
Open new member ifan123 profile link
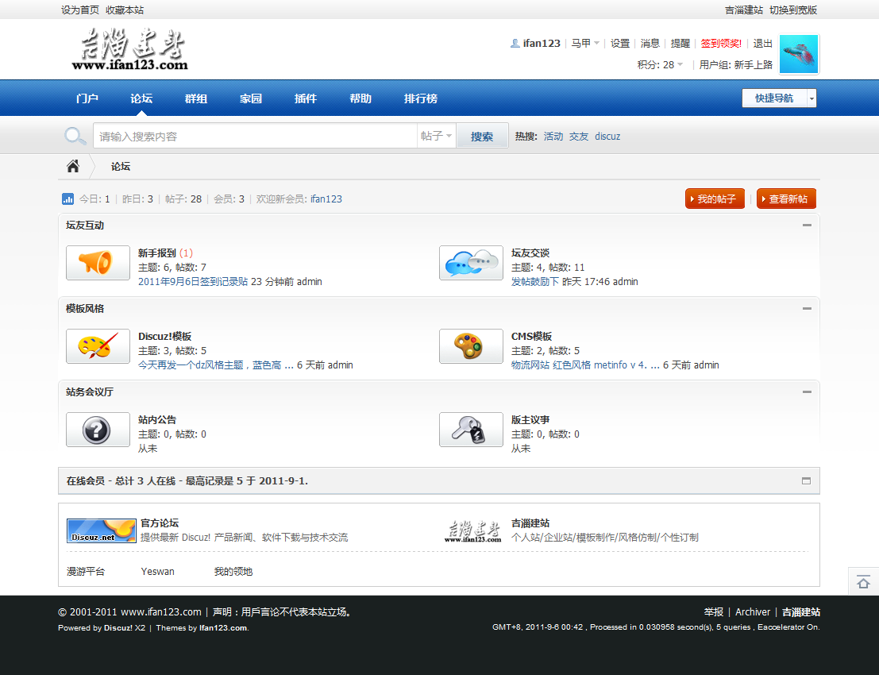326,199
